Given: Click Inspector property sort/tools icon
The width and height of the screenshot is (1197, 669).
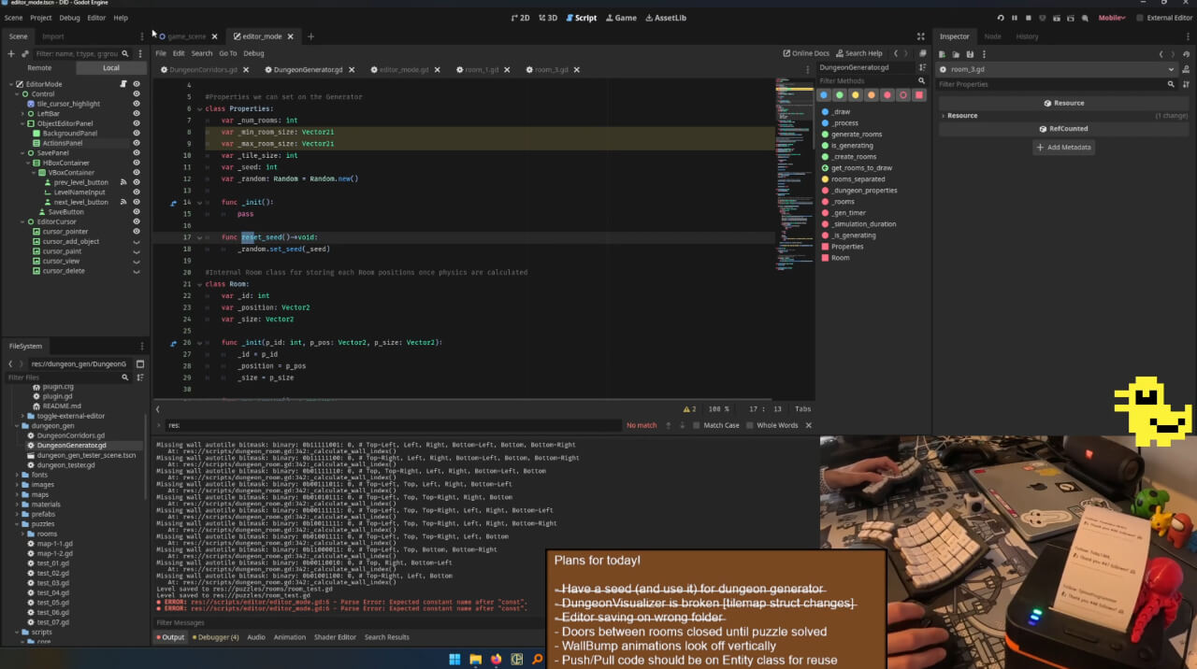Looking at the screenshot, I should click(1188, 84).
